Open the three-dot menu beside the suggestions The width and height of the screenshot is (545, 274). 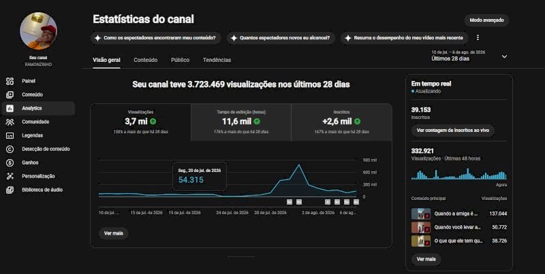478,37
